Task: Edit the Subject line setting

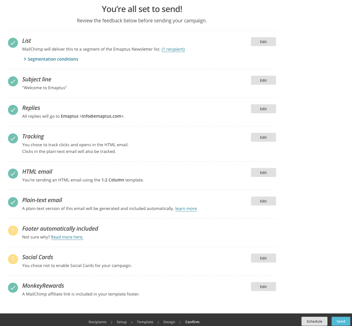Action: 263,80
